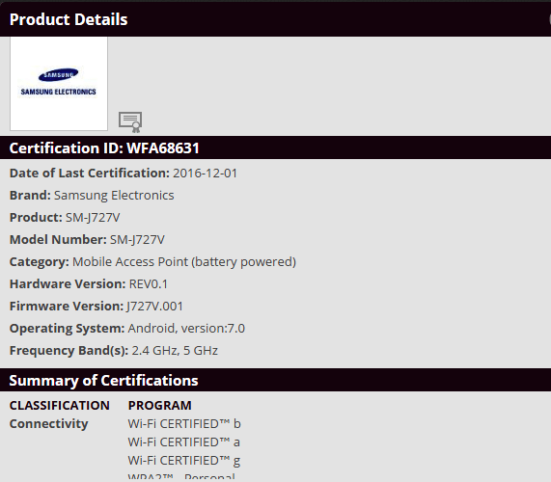Click the 2.4 GHz, 5 GHz frequency value
This screenshot has width=551, height=482.
click(x=175, y=350)
